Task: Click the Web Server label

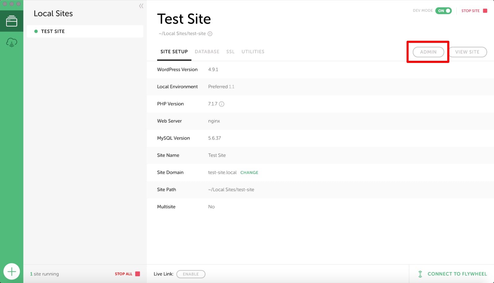Action: (x=169, y=121)
